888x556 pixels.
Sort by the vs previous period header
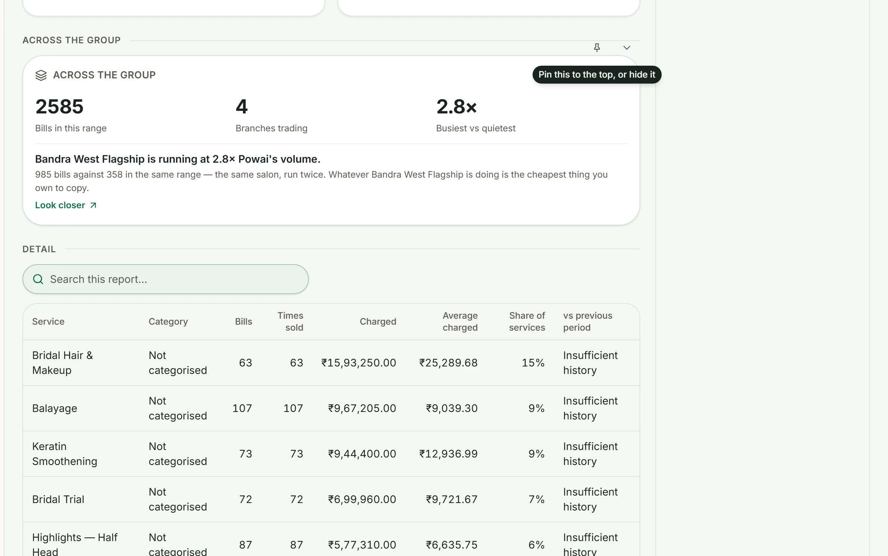588,322
